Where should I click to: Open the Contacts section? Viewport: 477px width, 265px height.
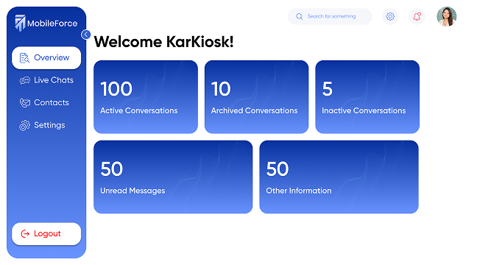46,102
